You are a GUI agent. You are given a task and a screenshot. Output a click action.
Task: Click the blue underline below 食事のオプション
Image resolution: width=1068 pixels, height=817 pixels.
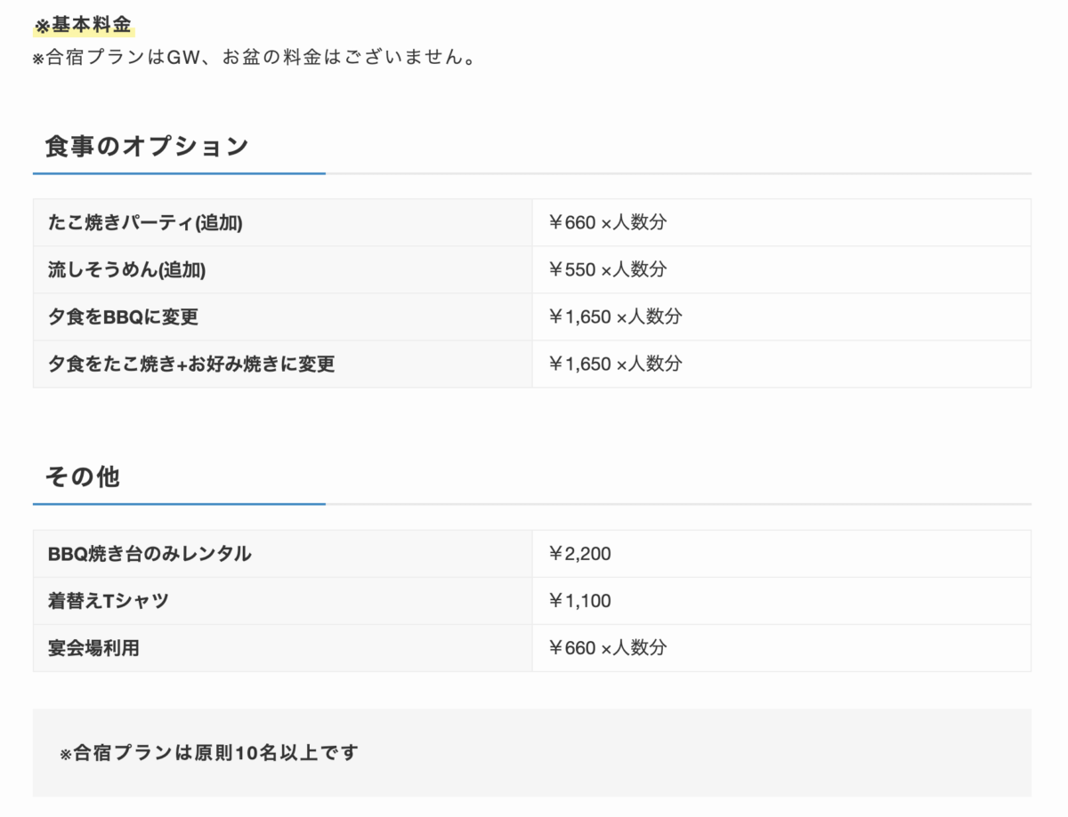[179, 173]
